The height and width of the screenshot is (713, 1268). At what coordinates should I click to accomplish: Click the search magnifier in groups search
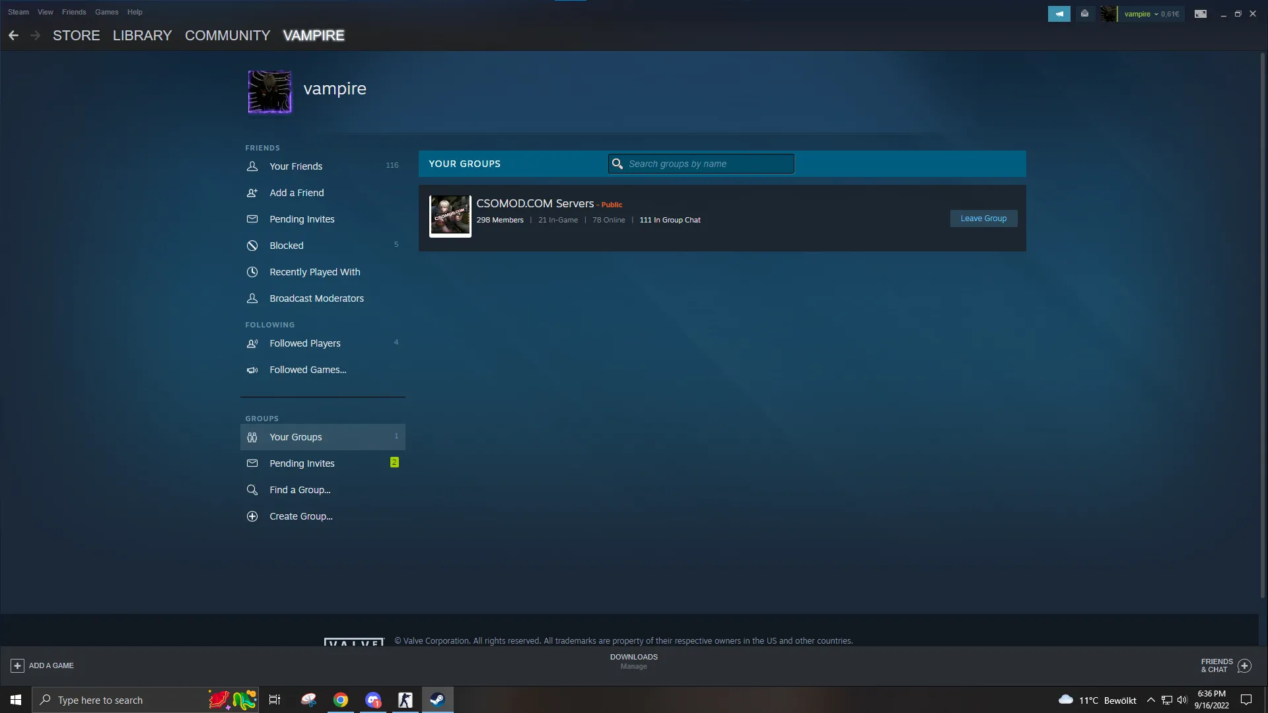[617, 164]
